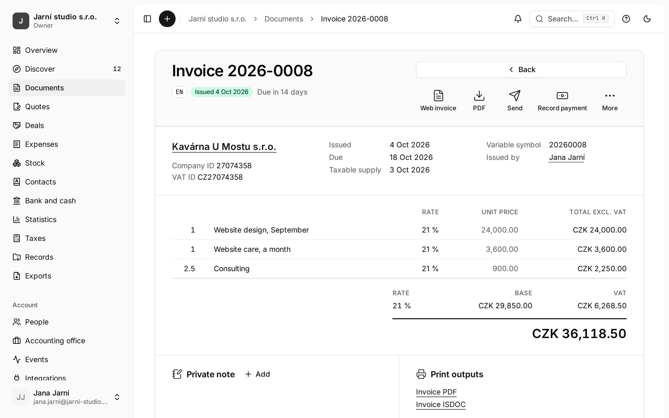
Task: Open Taxes section
Action: point(67,238)
